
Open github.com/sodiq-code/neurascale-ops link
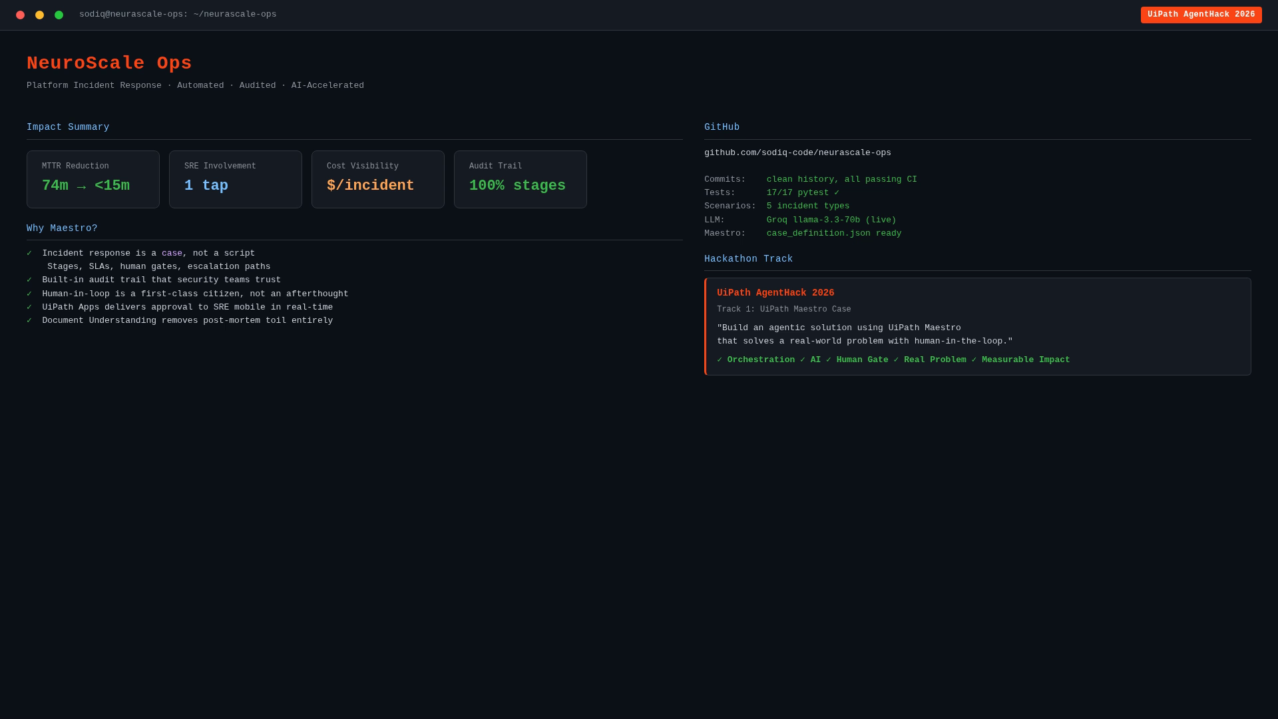tap(797, 153)
